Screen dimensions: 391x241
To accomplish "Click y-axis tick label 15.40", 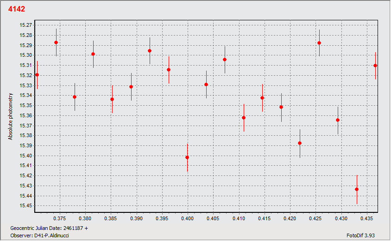I will pos(25,156).
